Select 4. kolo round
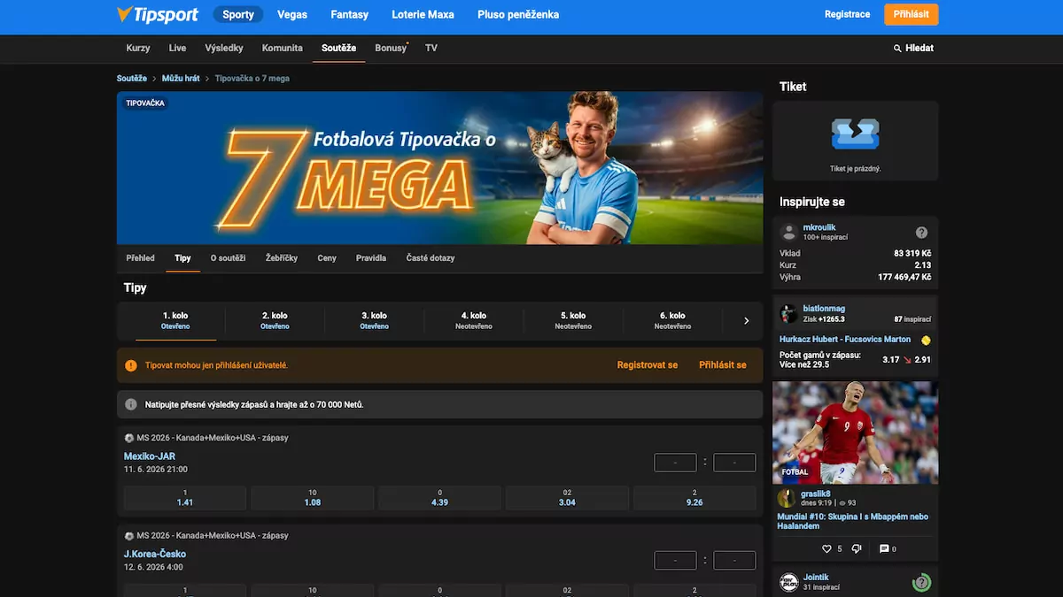The height and width of the screenshot is (597, 1063). [x=474, y=320]
